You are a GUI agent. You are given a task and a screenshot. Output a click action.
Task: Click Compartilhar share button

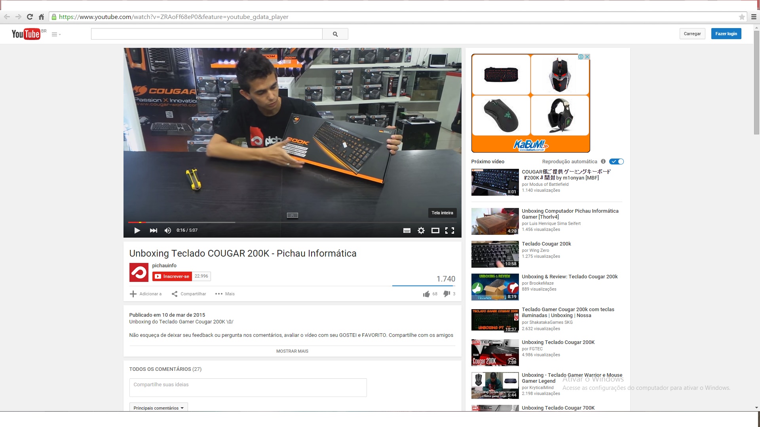tap(189, 294)
